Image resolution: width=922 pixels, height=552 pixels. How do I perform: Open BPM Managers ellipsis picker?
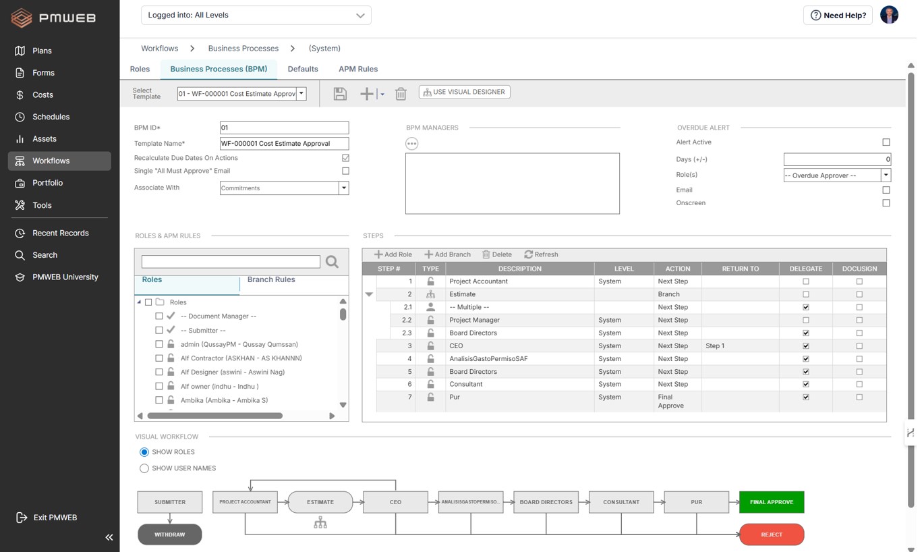coord(411,144)
